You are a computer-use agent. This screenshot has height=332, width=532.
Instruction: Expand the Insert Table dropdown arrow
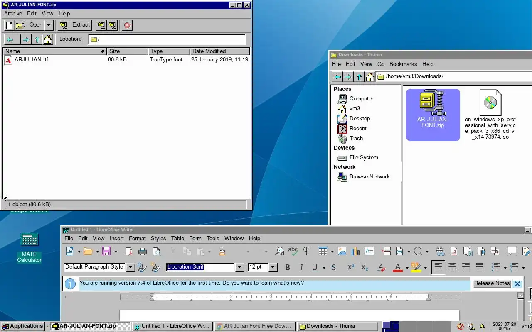pos(332,252)
